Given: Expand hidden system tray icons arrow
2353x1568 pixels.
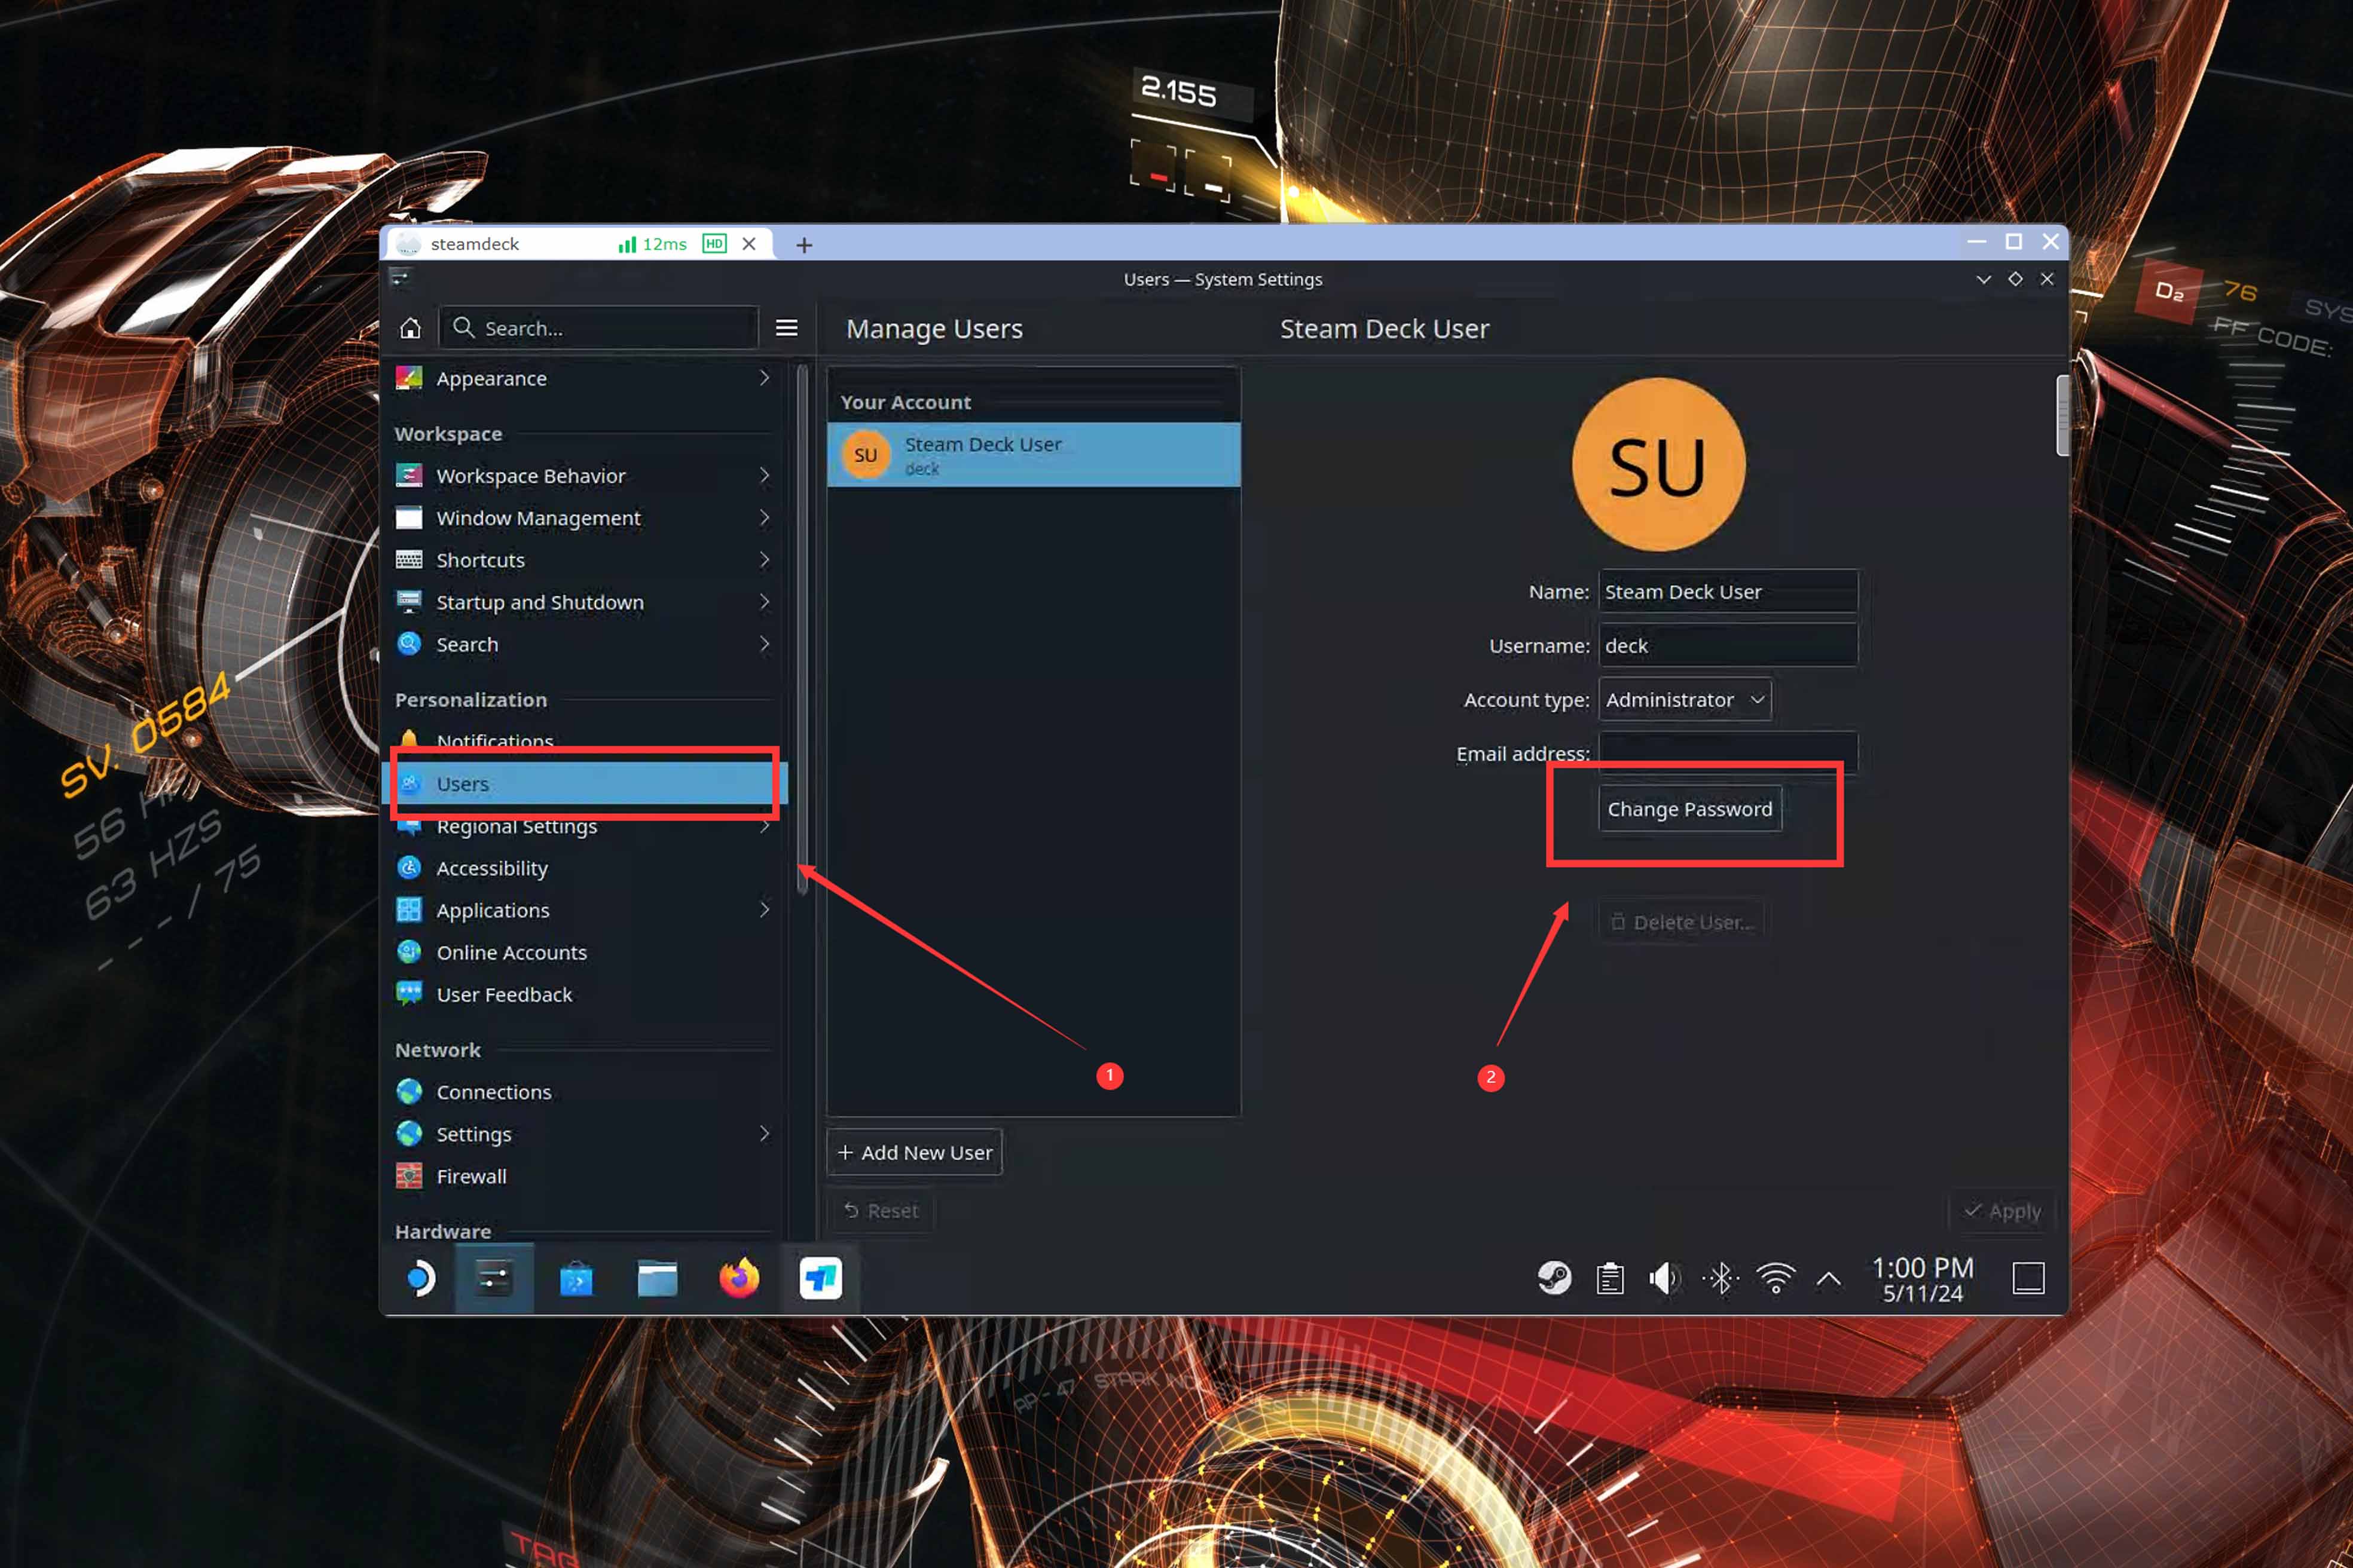Looking at the screenshot, I should (1829, 1278).
